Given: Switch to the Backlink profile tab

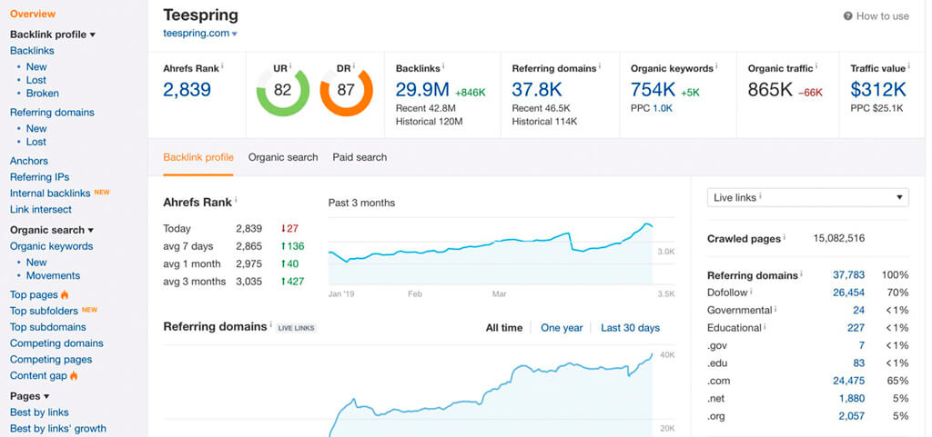Looking at the screenshot, I should pos(198,157).
